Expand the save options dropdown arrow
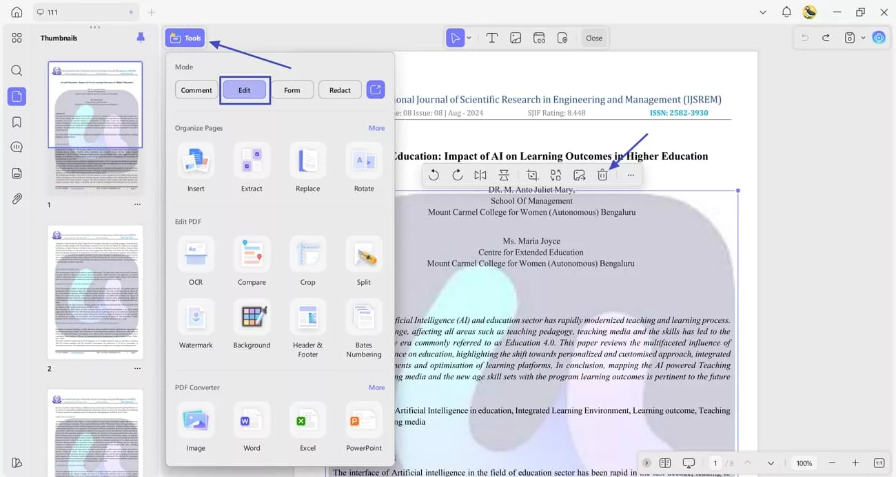Viewport: 896px width, 477px height. pyautogui.click(x=863, y=38)
